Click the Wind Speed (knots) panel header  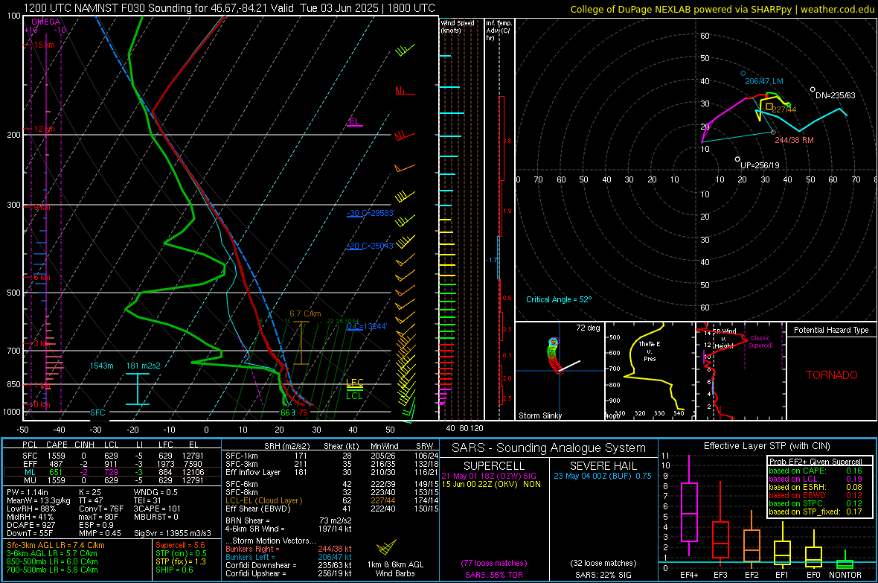click(x=458, y=26)
